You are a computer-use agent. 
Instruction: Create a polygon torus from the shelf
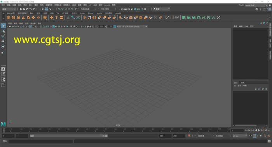coord(28,17)
